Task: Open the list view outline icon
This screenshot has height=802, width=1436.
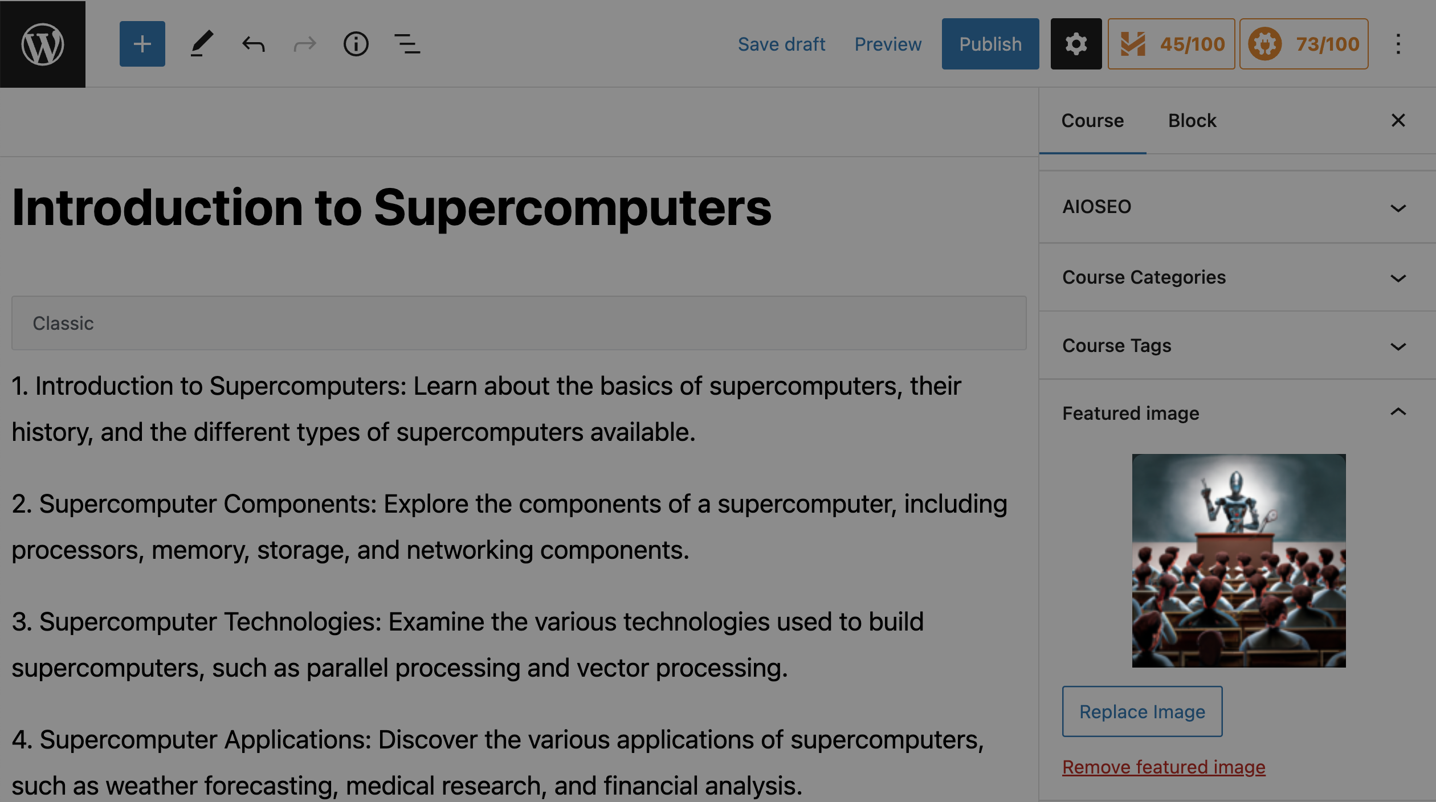Action: pyautogui.click(x=407, y=44)
